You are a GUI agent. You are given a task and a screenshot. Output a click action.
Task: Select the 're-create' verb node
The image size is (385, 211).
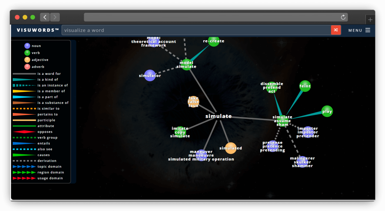point(214,41)
